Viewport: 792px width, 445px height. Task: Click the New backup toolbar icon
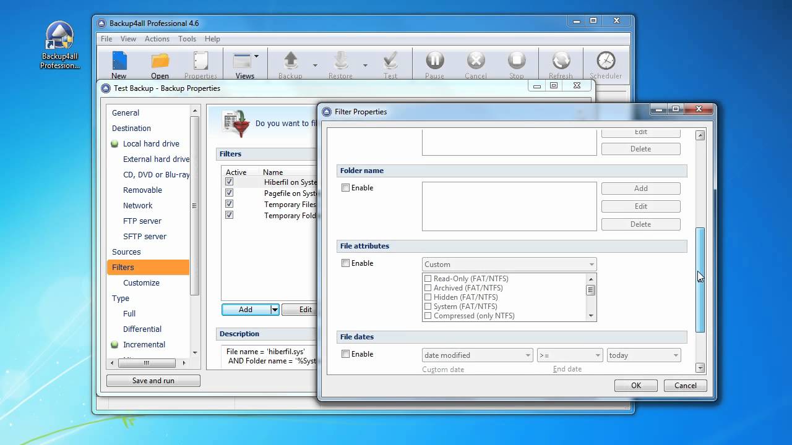click(119, 61)
